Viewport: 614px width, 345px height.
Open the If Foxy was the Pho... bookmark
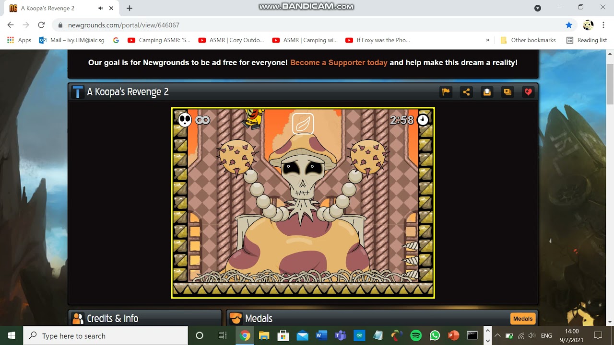pos(378,40)
